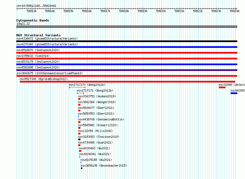Select the nsv4270340 gnomAD variant label
This screenshot has height=179, width=245.
pos(47,44)
